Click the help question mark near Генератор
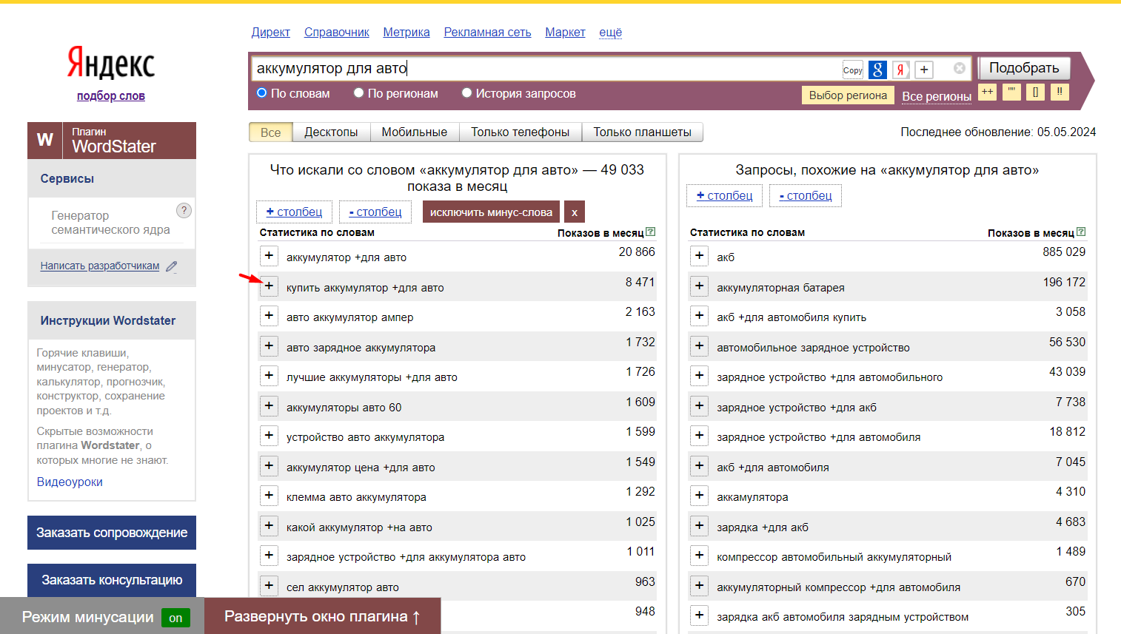This screenshot has width=1121, height=634. click(x=184, y=210)
